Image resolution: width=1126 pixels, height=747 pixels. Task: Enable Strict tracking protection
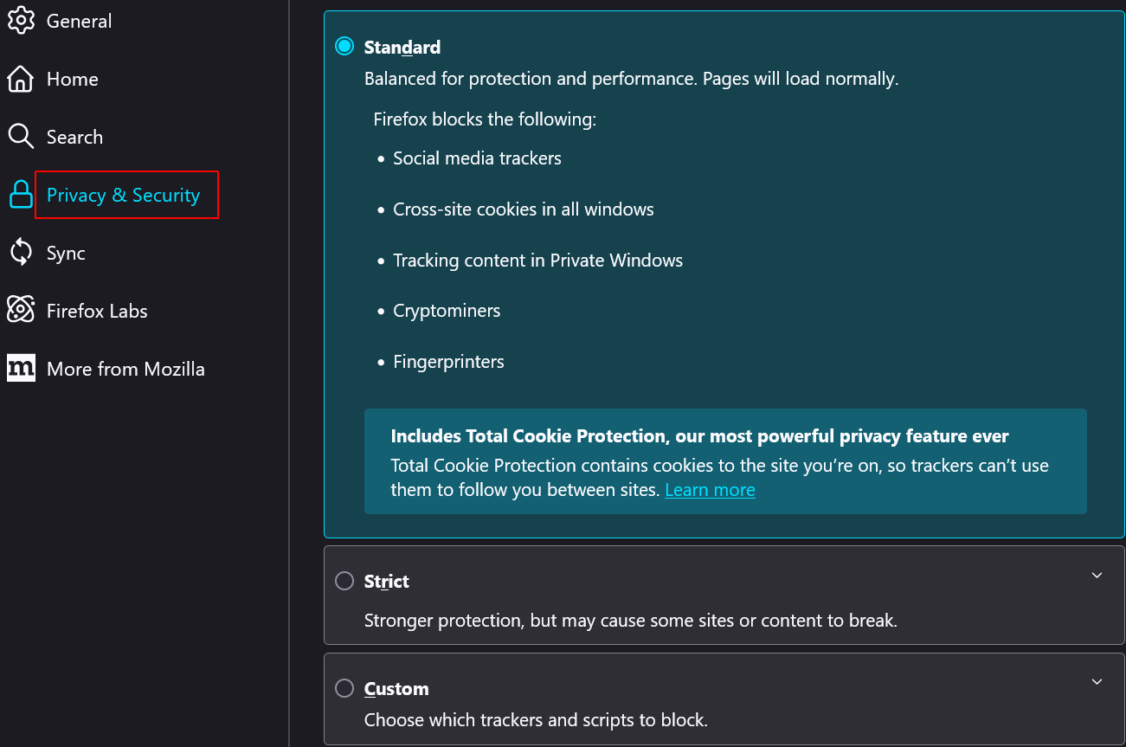[x=344, y=581]
